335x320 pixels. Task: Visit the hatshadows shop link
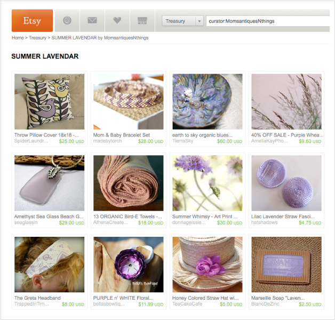(x=264, y=222)
